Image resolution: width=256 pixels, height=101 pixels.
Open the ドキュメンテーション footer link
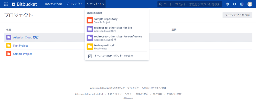[120, 94]
